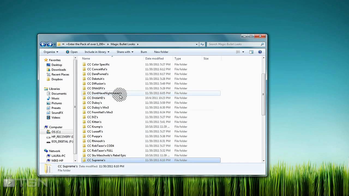
Task: Select the CC LuxaaR's folder
Action: pyautogui.click(x=151, y=131)
